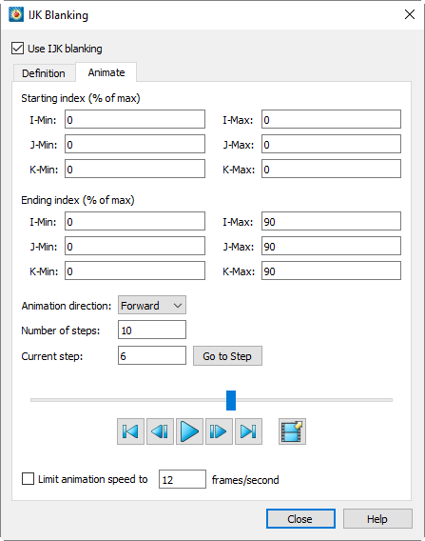Click the Tecplot app icon in title bar

(16, 14)
